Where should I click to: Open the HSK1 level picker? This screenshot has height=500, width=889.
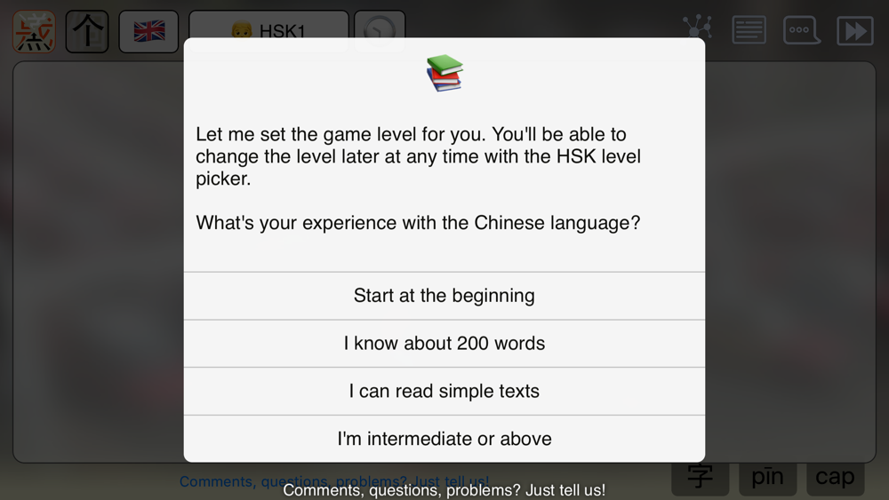click(268, 31)
